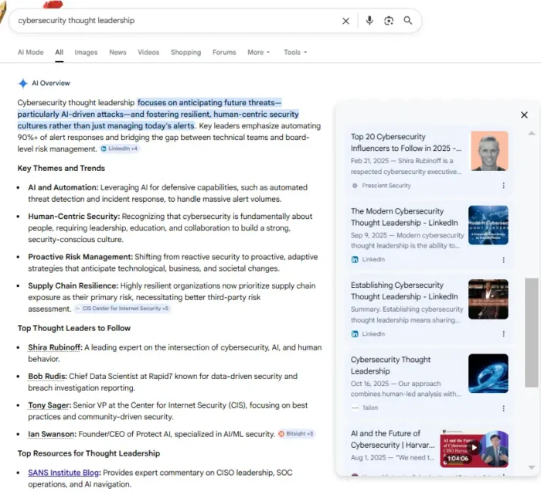Click the Key Themes and Trends heading
The image size is (541, 492).
tap(61, 168)
